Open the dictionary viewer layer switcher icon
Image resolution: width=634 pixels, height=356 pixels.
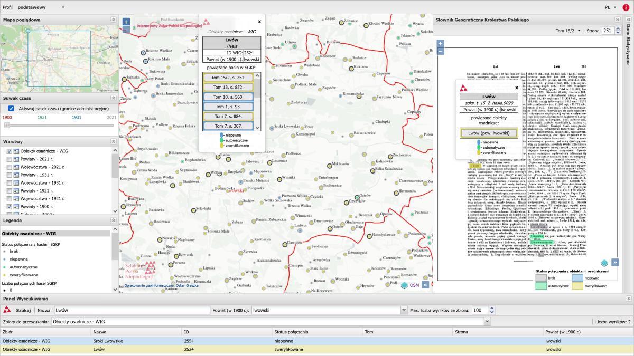[x=604, y=263]
